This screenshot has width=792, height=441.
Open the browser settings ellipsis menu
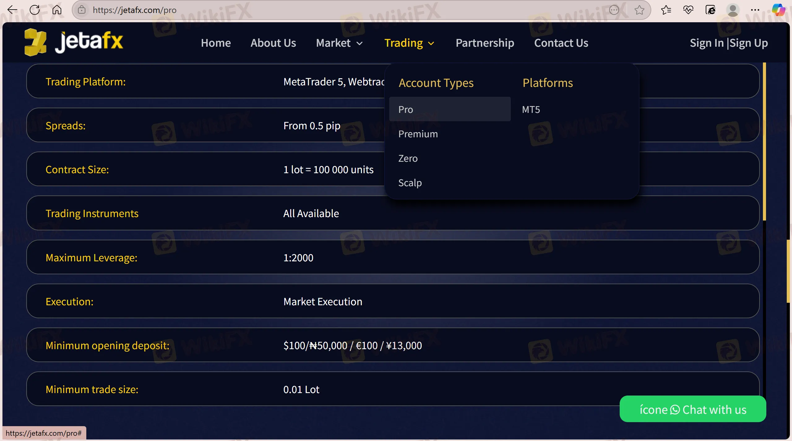click(x=755, y=10)
